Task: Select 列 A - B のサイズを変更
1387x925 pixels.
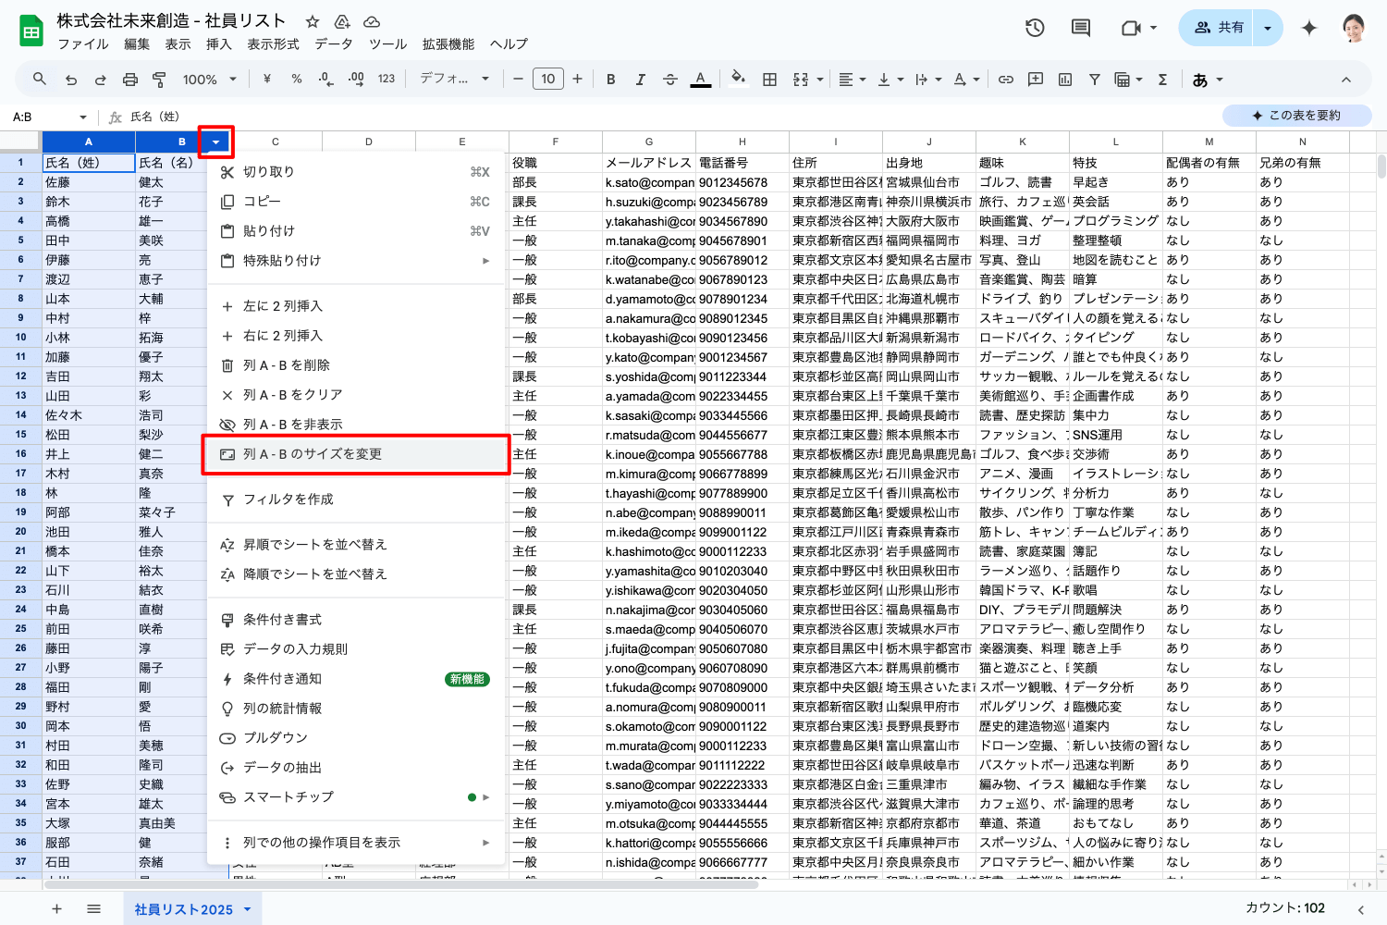Action: point(313,454)
